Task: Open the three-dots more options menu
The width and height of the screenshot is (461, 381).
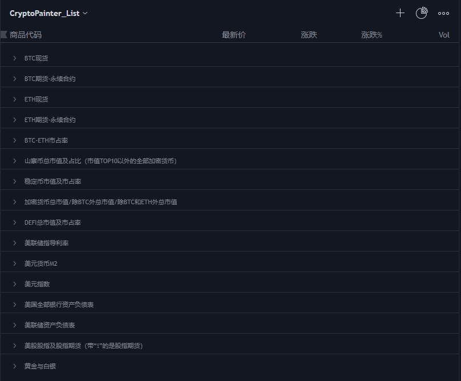Action: (443, 13)
